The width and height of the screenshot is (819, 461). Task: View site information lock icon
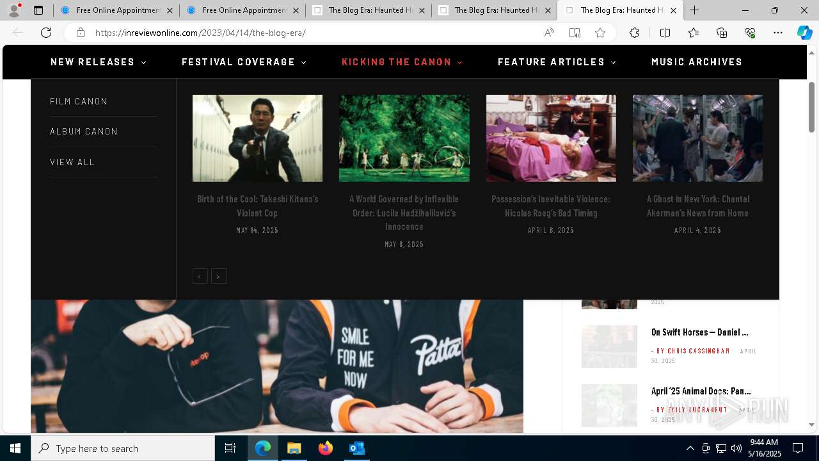coord(81,33)
